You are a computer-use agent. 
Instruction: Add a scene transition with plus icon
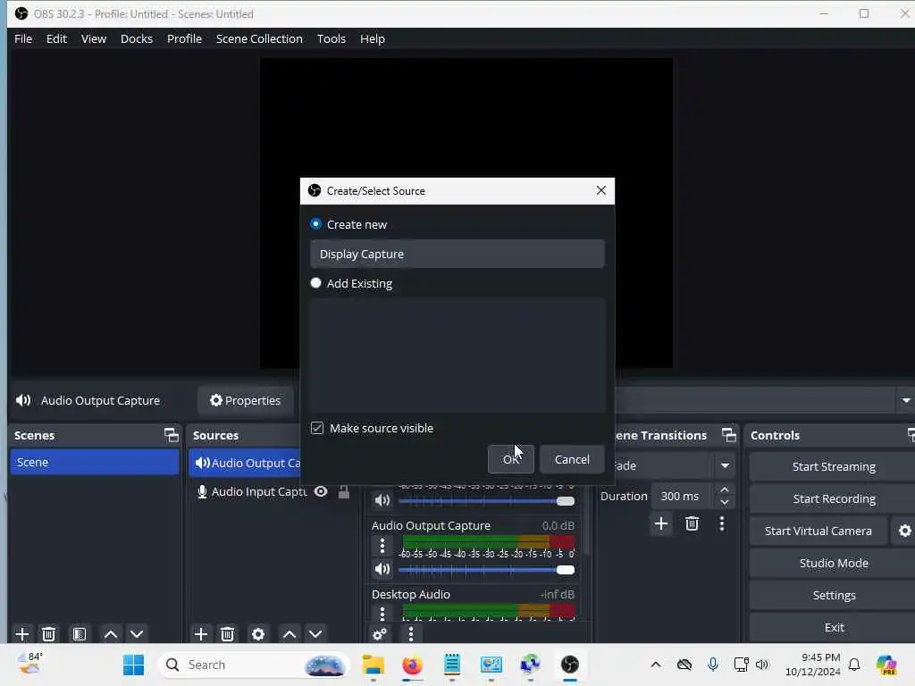click(x=661, y=523)
